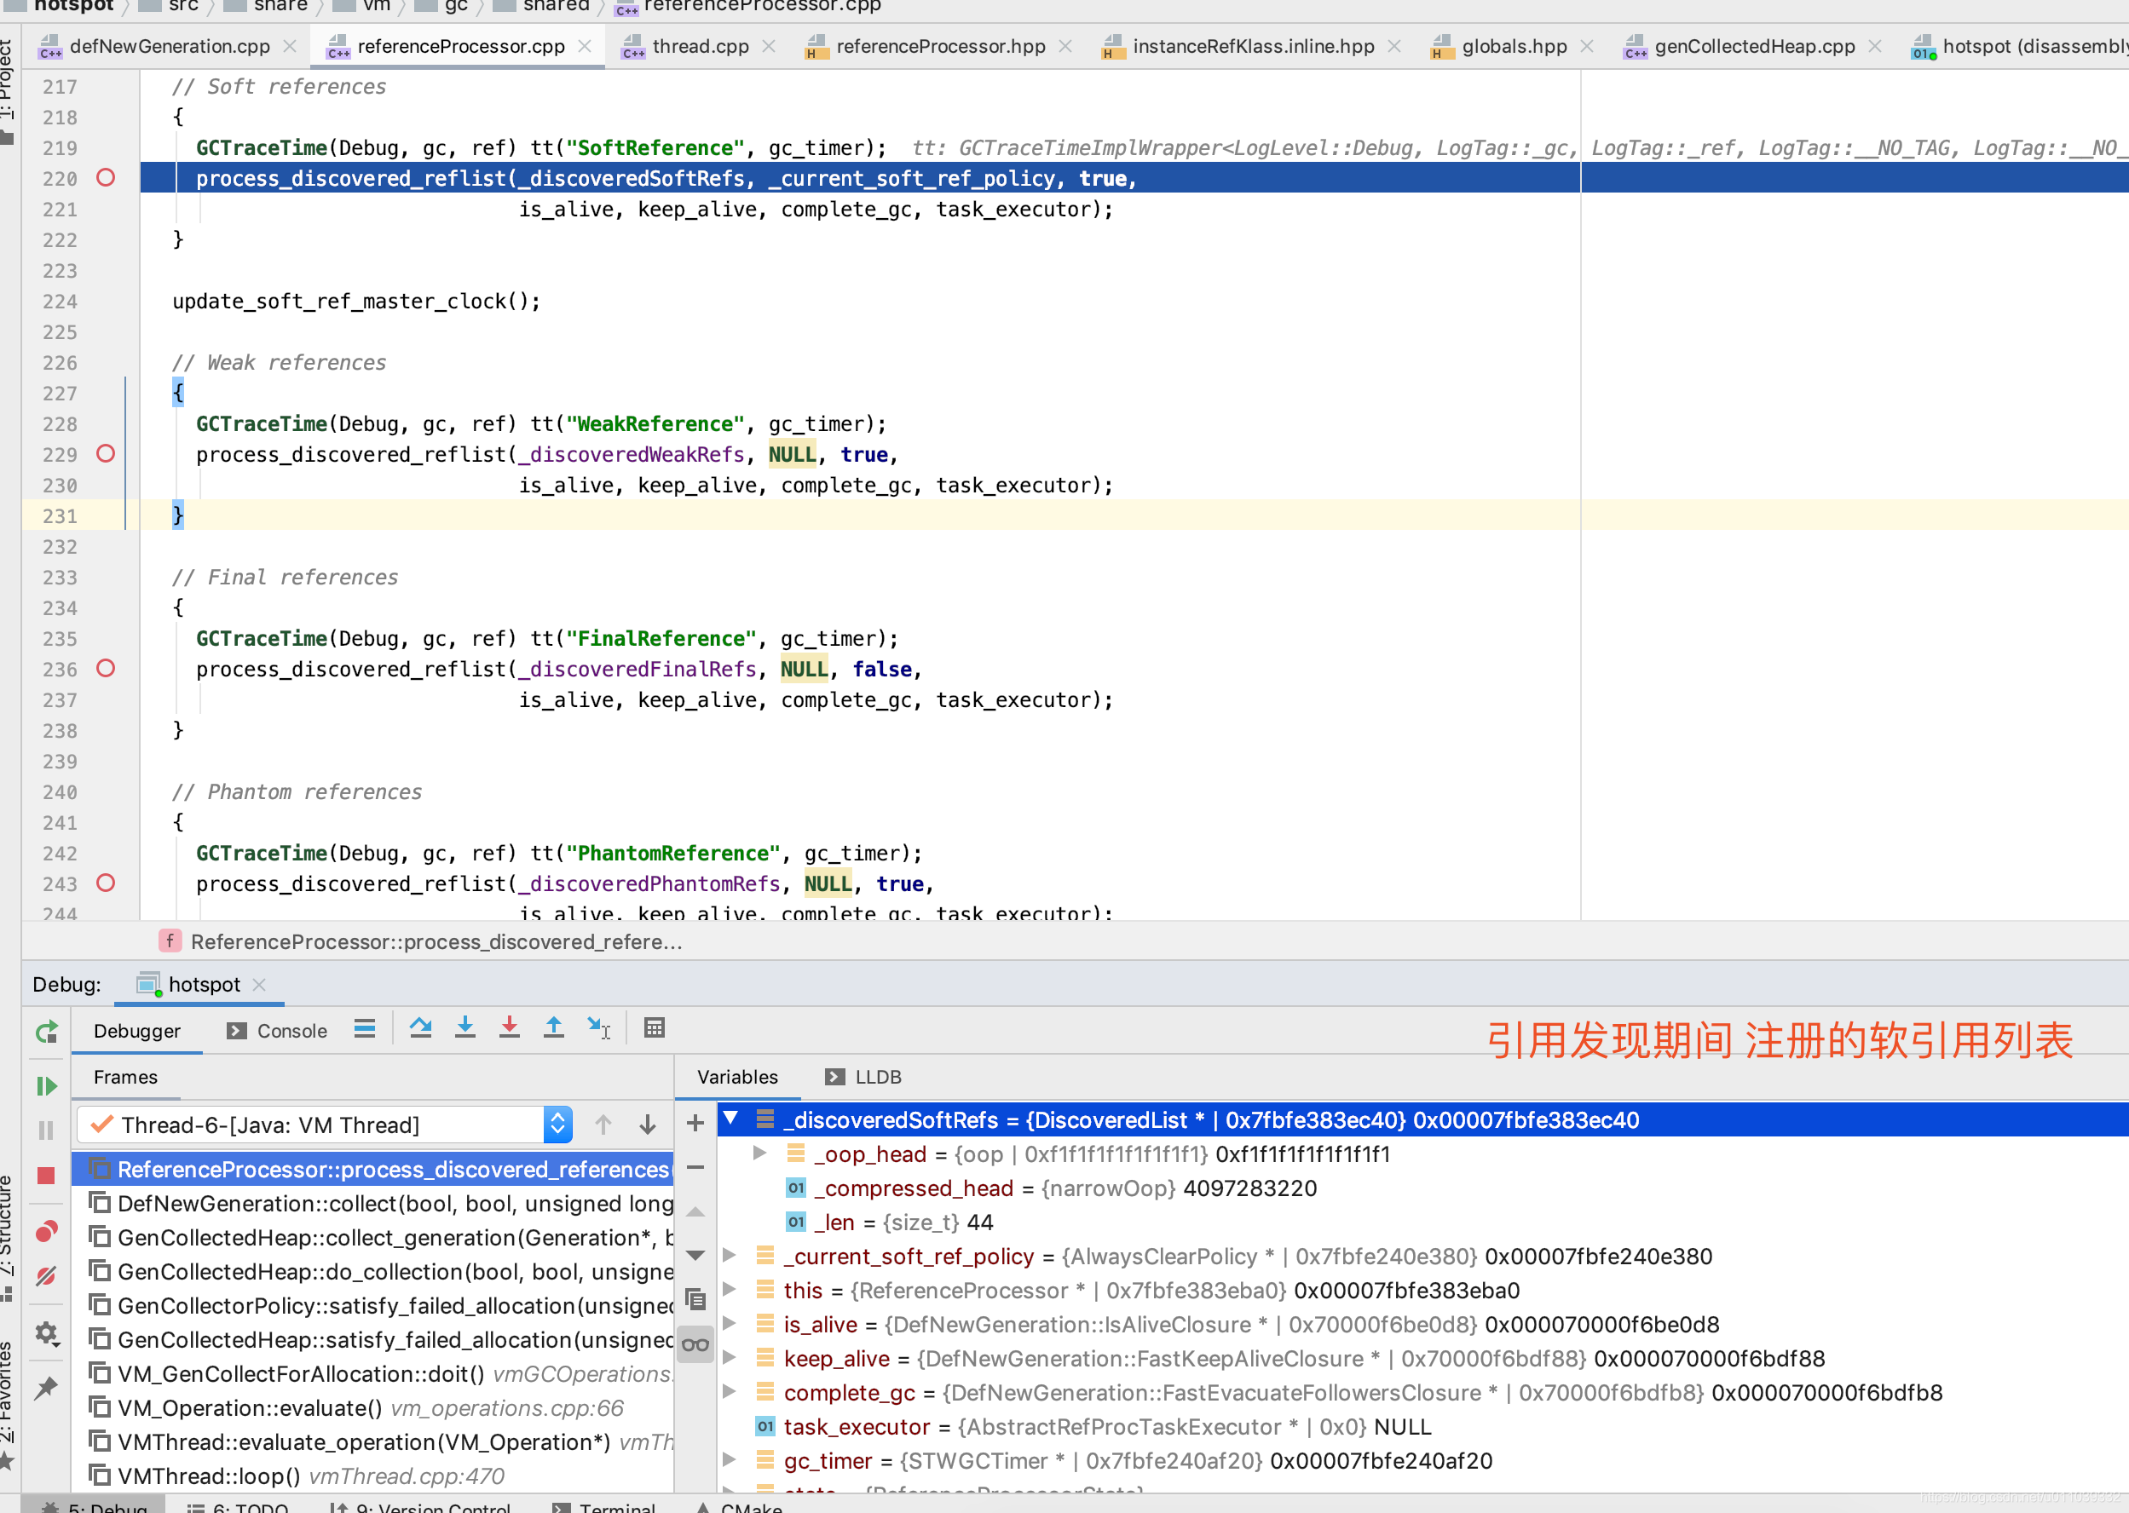Mute all breakpoints

pos(46,1276)
